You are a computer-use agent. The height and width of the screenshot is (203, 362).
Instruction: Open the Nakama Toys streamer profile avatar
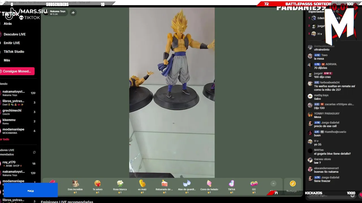pos(46,13)
